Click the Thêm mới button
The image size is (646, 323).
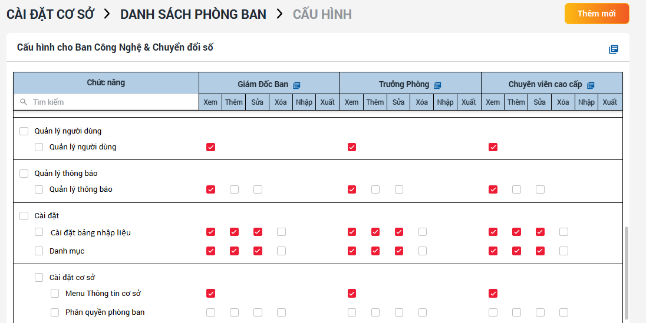click(596, 14)
